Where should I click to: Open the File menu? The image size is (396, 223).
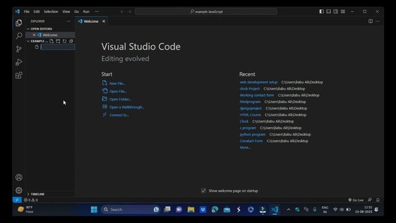[27, 12]
